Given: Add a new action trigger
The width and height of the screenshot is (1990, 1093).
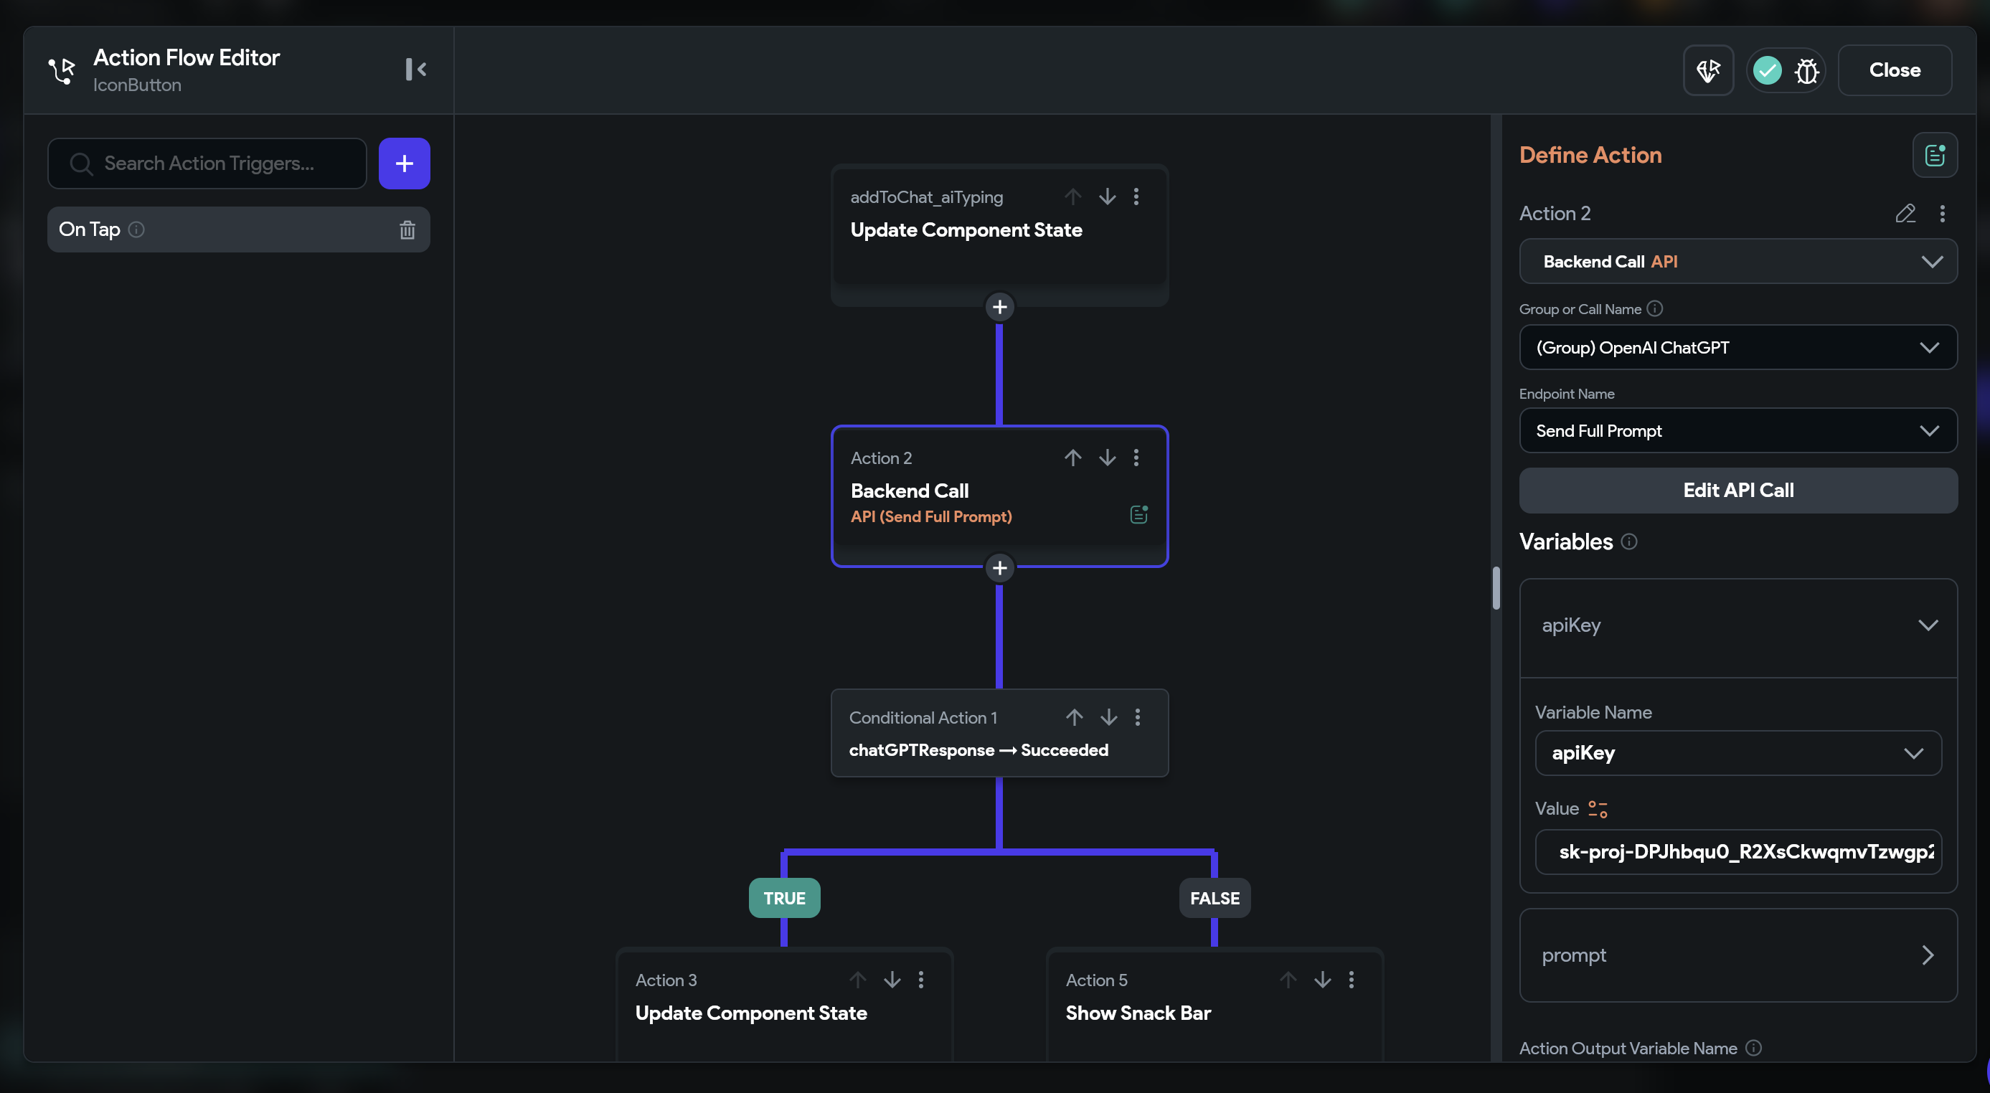Looking at the screenshot, I should [x=404, y=163].
